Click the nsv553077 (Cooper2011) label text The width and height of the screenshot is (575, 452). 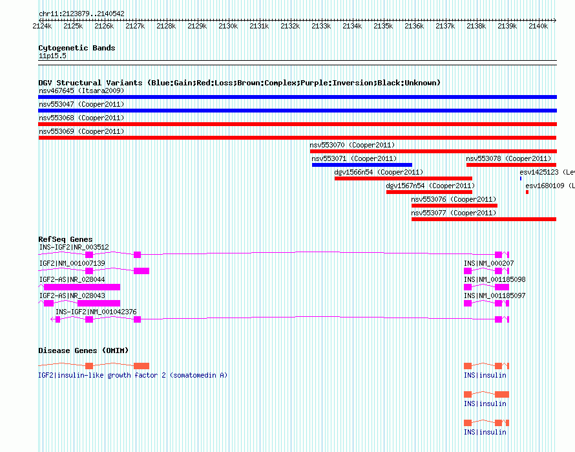454,213
